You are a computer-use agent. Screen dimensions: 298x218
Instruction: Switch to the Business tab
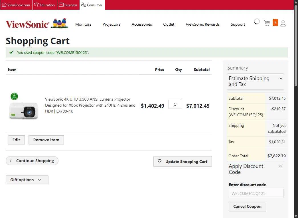click(x=68, y=5)
